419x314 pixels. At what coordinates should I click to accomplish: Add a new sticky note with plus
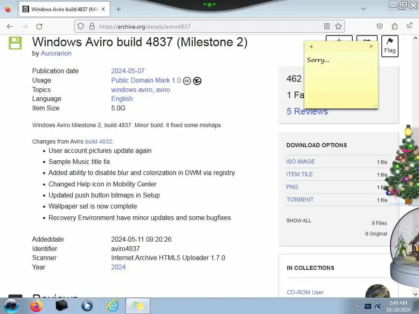[x=311, y=47]
